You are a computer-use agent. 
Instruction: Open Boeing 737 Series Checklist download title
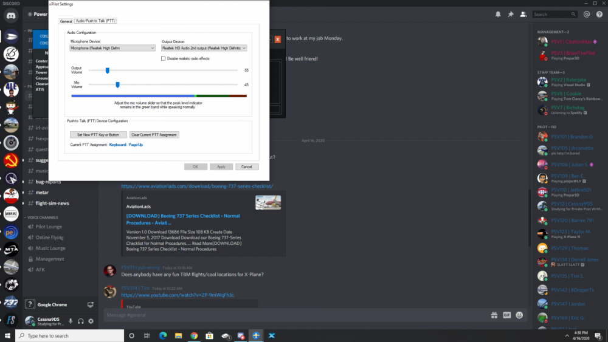coord(183,219)
